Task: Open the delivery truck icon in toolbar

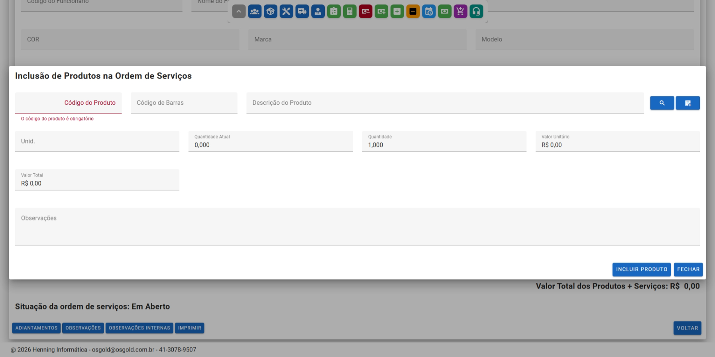Action: click(302, 12)
